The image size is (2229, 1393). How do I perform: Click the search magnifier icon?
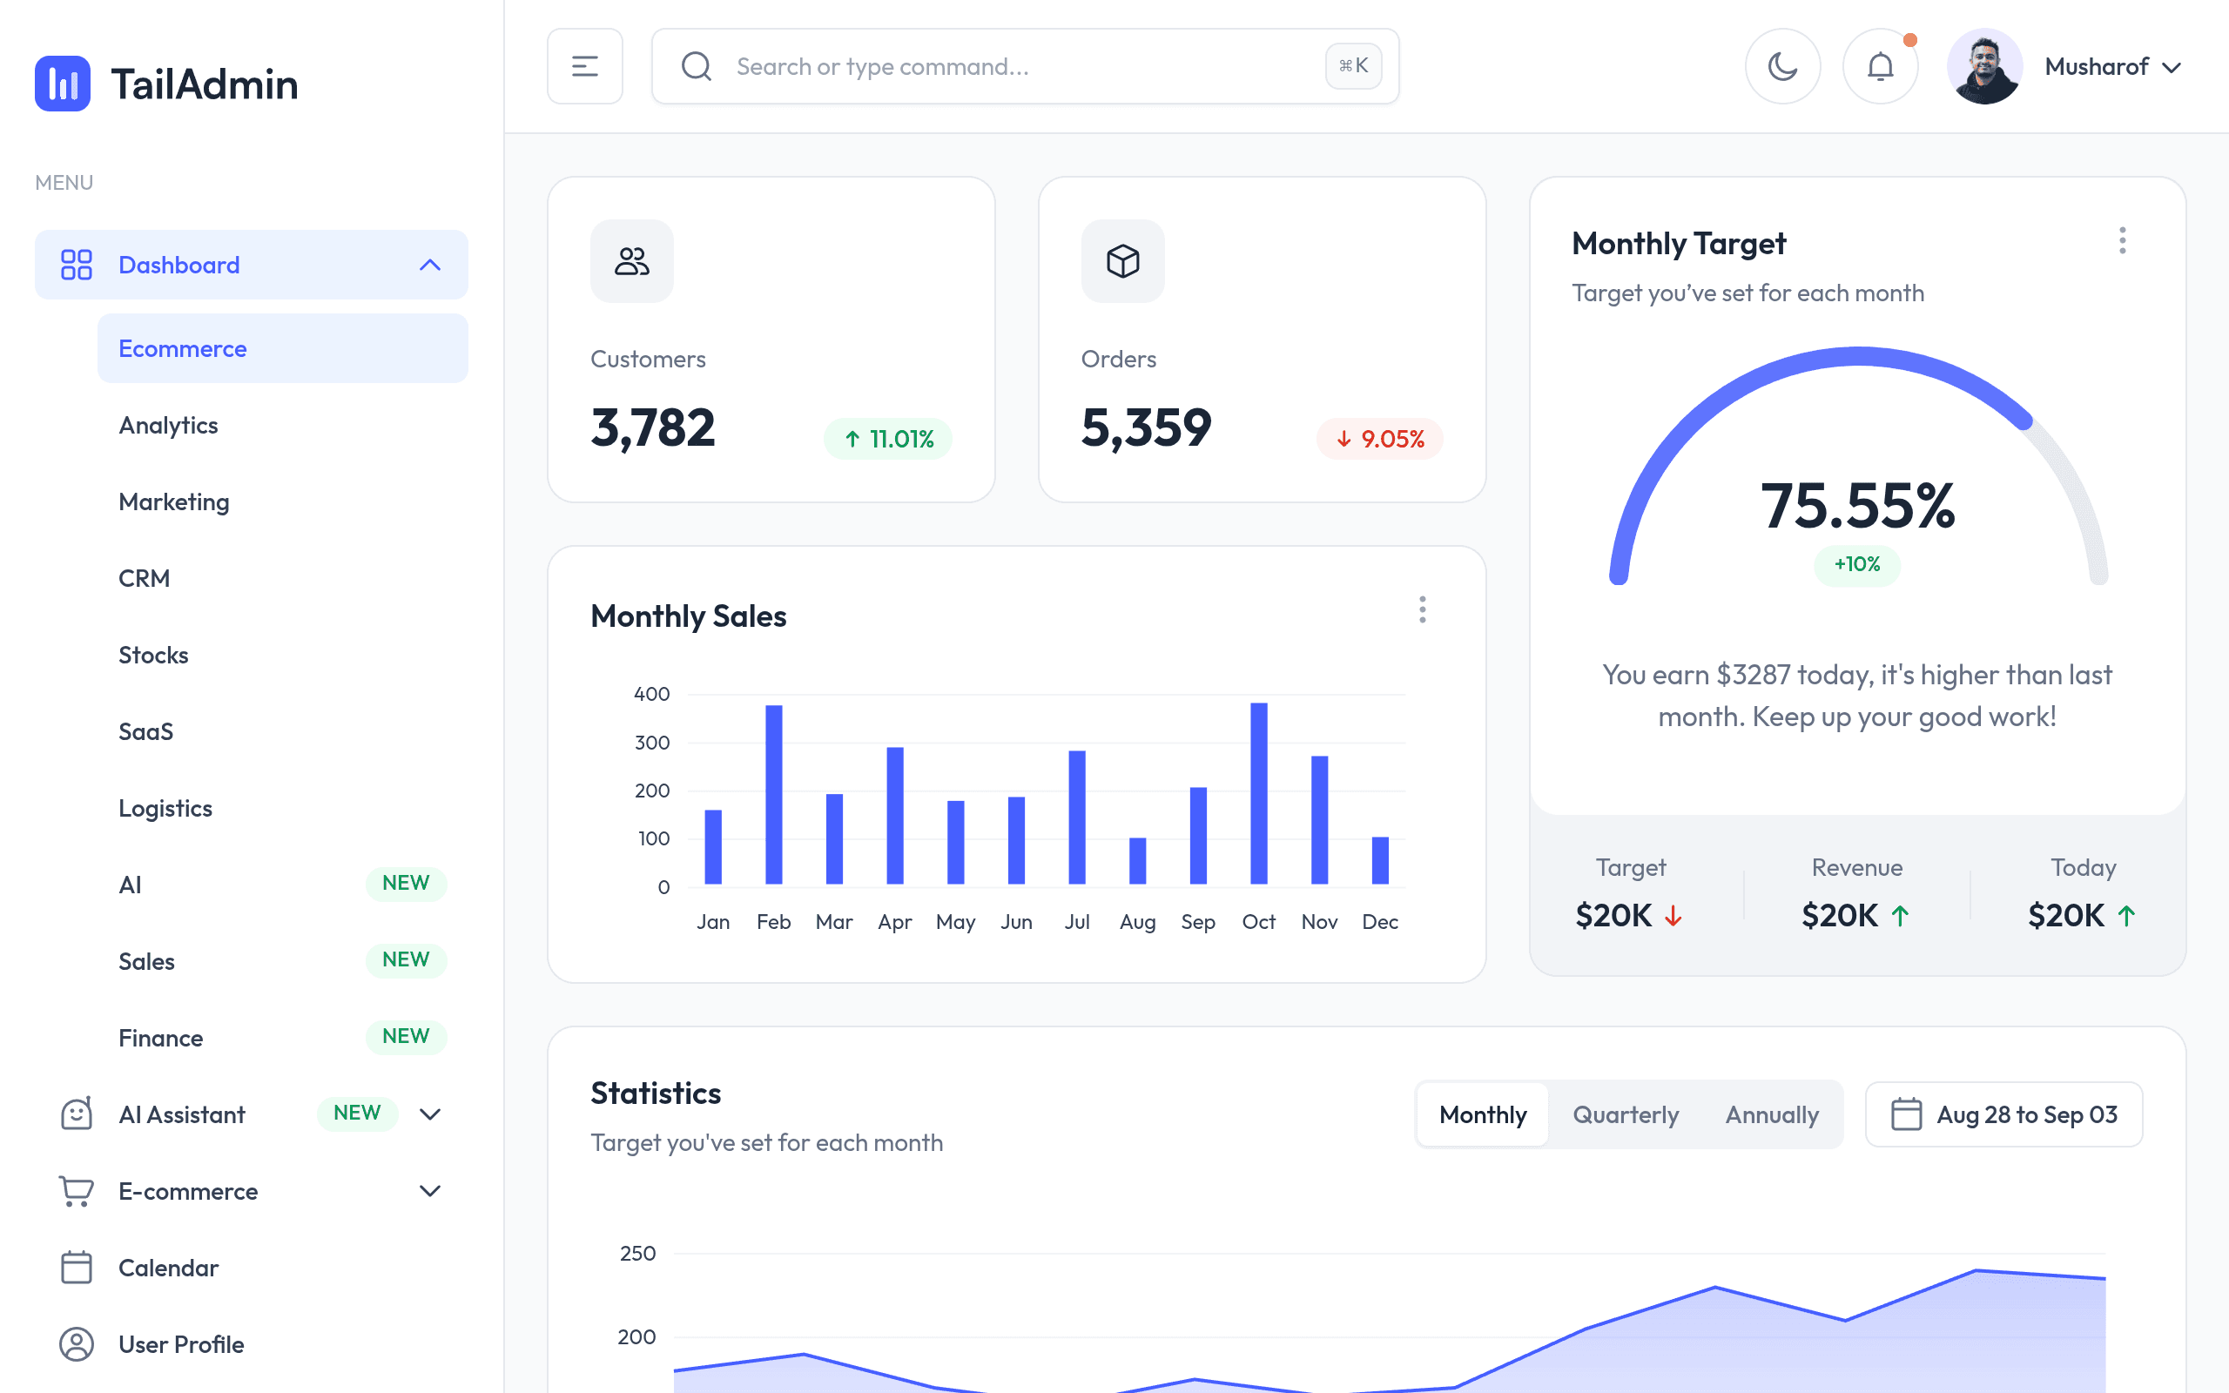[697, 66]
